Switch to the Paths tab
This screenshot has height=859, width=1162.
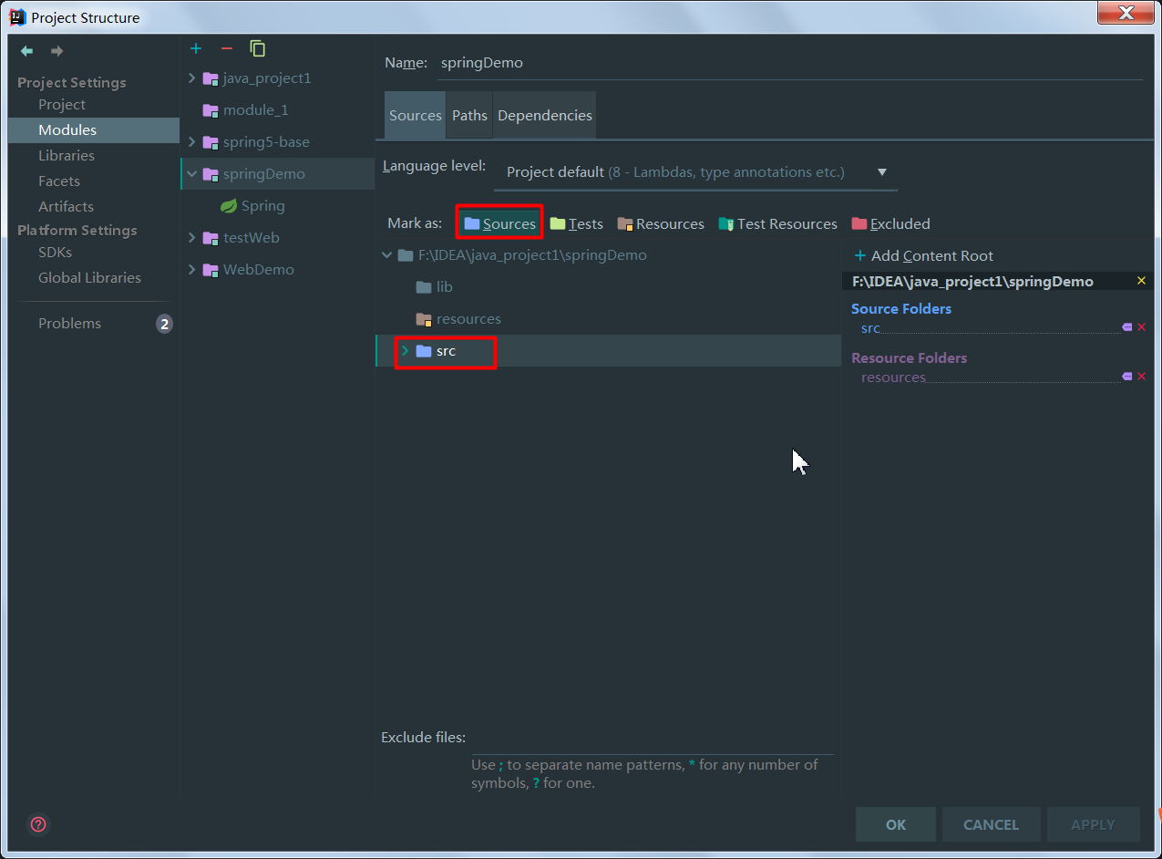click(x=469, y=116)
